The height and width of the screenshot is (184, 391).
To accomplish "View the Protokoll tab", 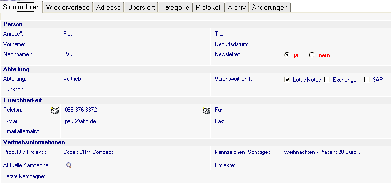I will point(209,7).
